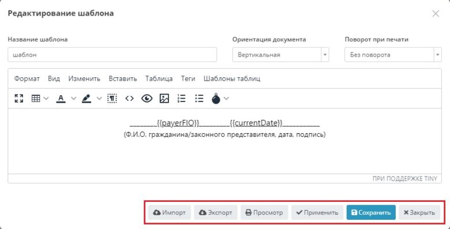Click the Применить button
This screenshot has width=450, height=229.
(317, 213)
